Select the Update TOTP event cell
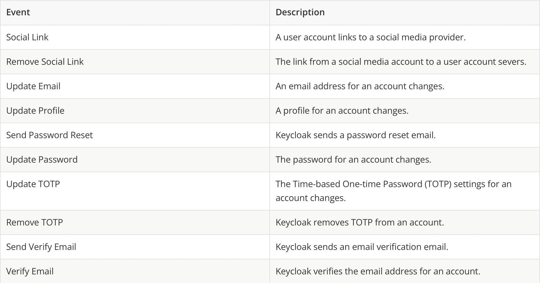This screenshot has height=283, width=540. point(135,191)
